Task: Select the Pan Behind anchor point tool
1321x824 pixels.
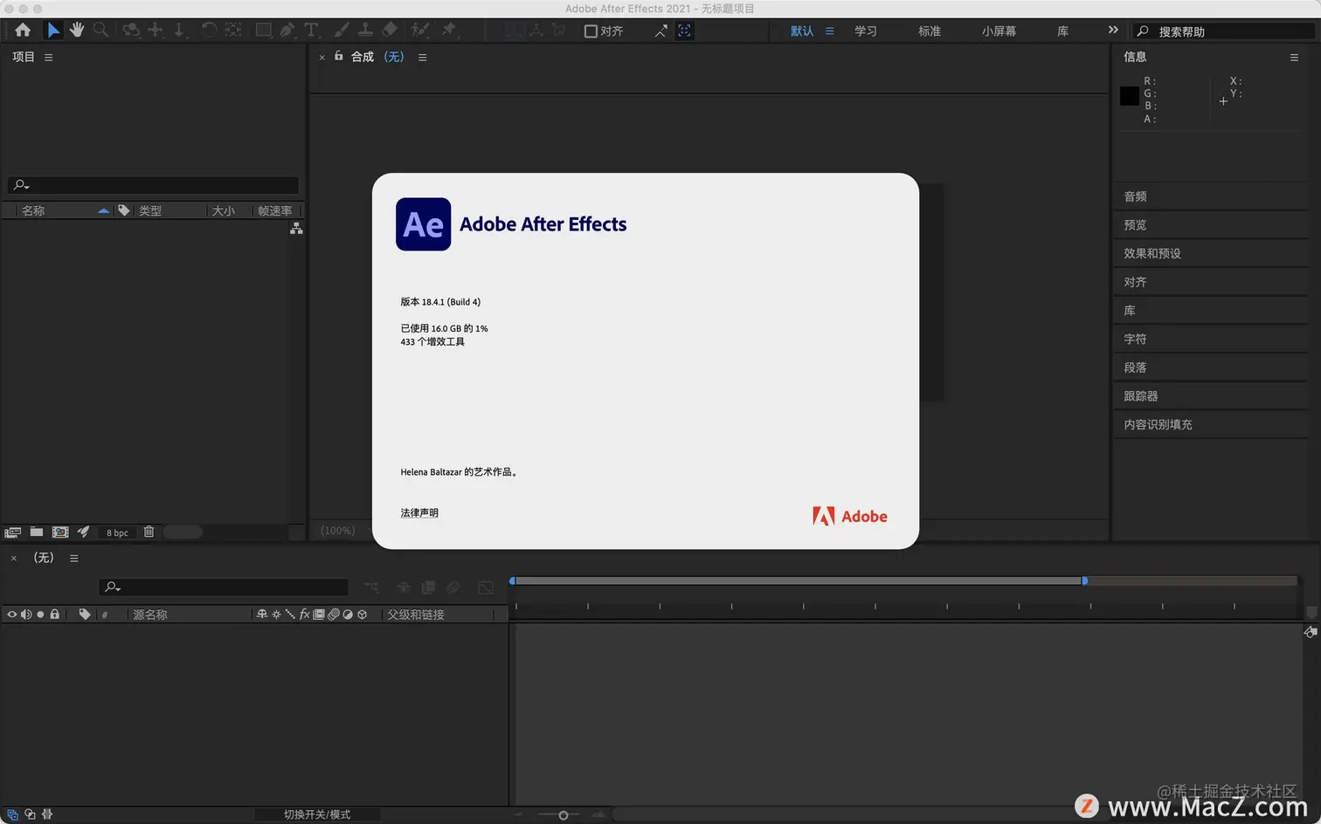Action: 233,31
